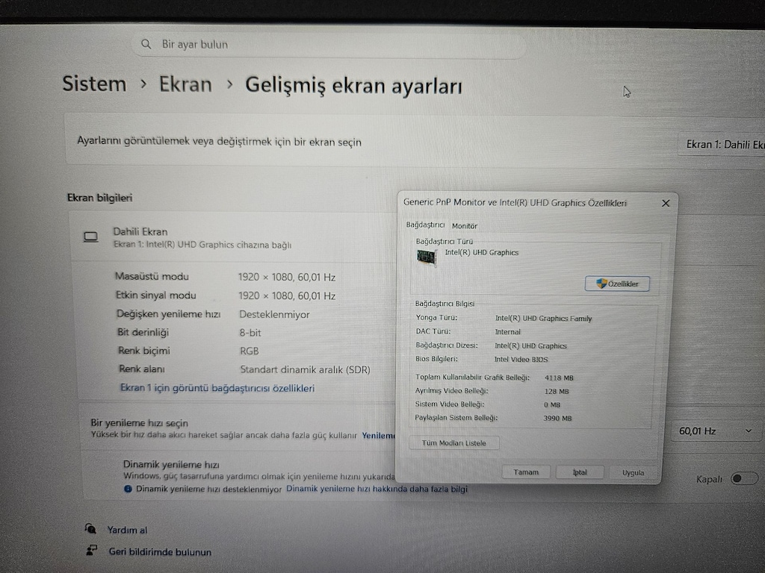765x573 pixels.
Task: Open Dinamik yenileme hızı hakkında daha fazla bilgi link
Action: coord(377,489)
